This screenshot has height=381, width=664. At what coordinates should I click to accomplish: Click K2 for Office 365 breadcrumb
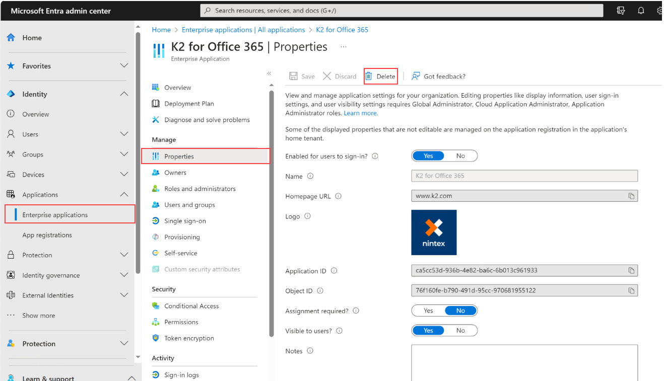pos(342,30)
